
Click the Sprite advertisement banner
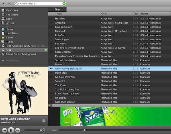point(116,117)
